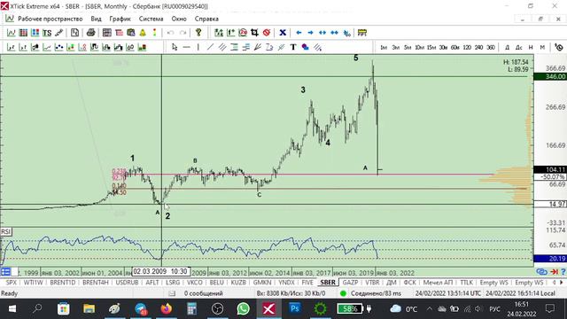Switch the timeframe to 15м

[x=431, y=47]
